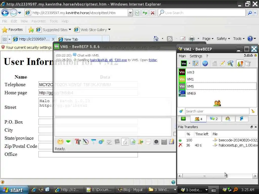Select user VM5 in contact list
This screenshot has height=194, width=259.
click(x=218, y=86)
